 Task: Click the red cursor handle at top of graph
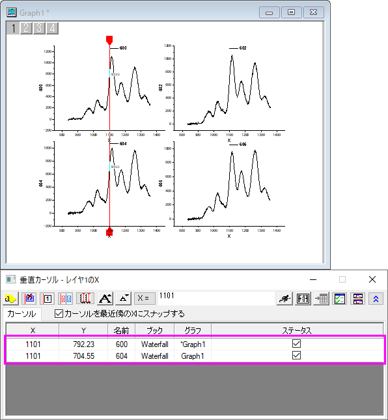coord(109,40)
